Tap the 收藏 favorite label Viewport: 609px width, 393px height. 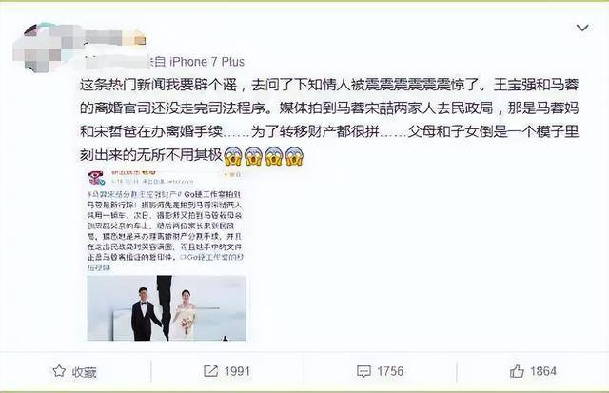pos(85,372)
